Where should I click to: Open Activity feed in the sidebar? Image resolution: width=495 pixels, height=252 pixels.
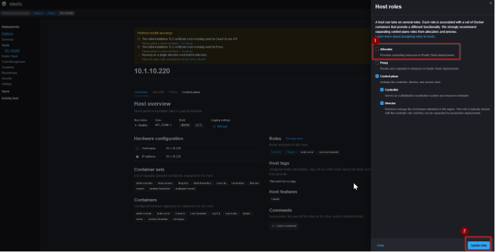point(10,98)
